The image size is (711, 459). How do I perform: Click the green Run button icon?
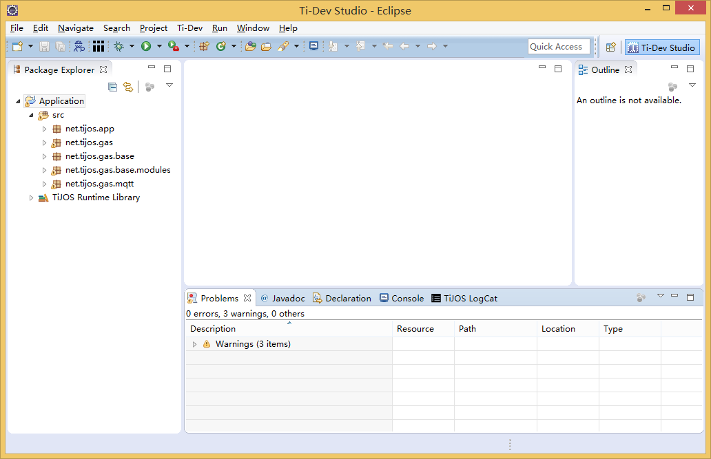point(146,46)
